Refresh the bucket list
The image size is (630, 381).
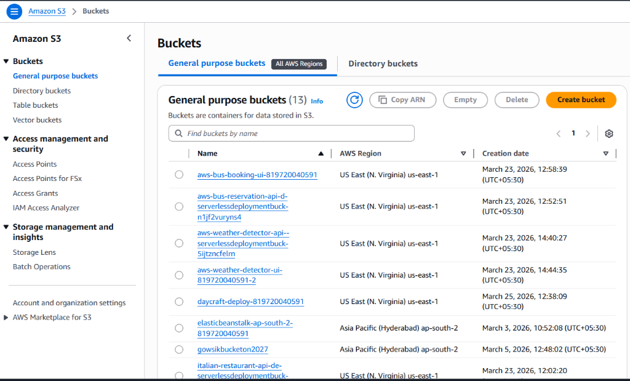click(354, 100)
